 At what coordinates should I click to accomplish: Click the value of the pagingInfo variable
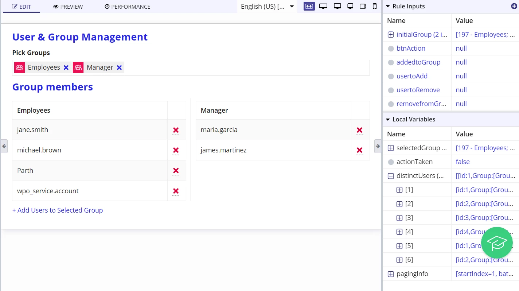(485, 274)
